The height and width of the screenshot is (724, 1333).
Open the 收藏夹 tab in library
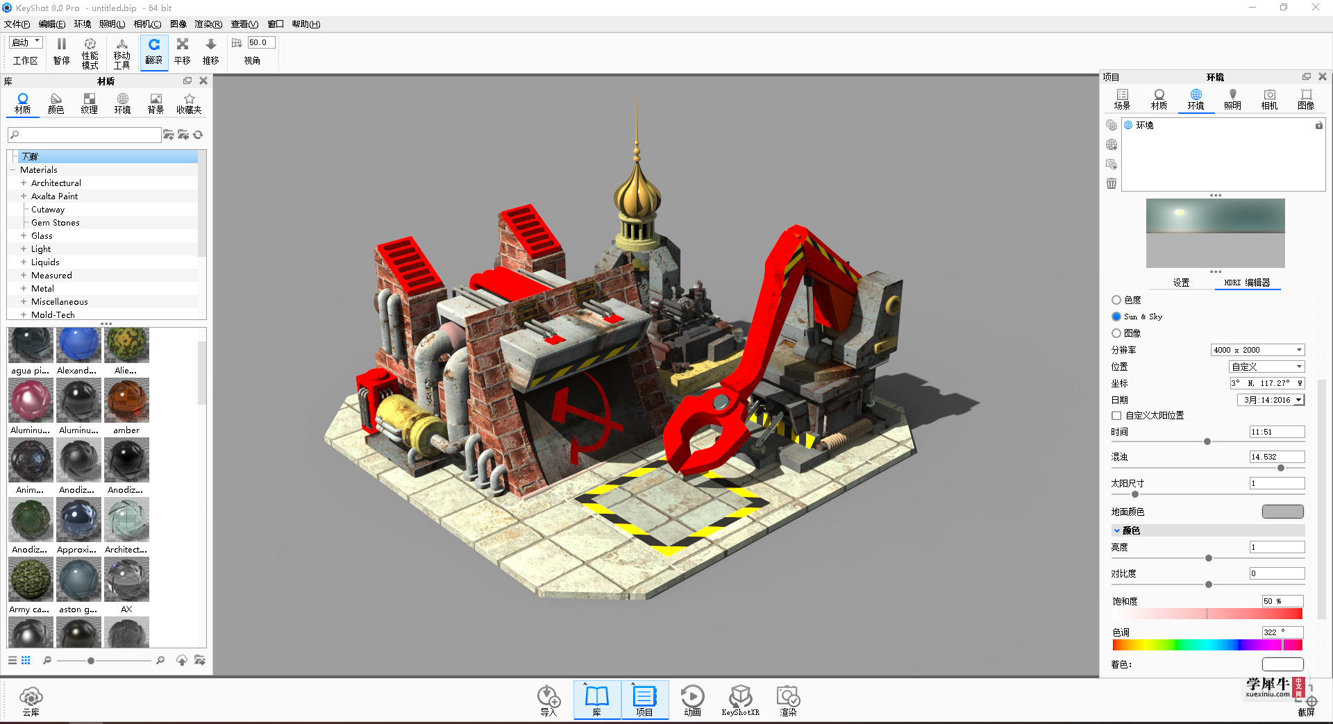tap(189, 103)
